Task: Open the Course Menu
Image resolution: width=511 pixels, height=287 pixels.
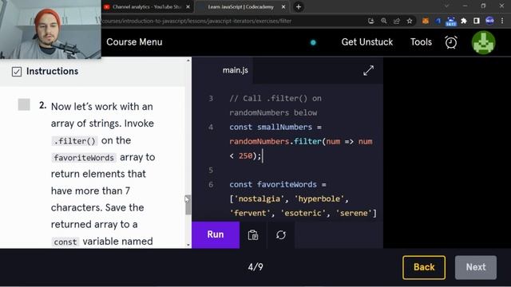Action: tap(134, 42)
